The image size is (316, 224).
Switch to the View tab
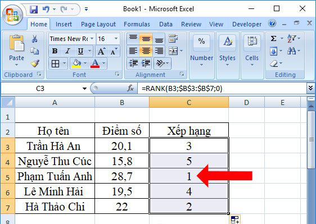[x=216, y=24]
